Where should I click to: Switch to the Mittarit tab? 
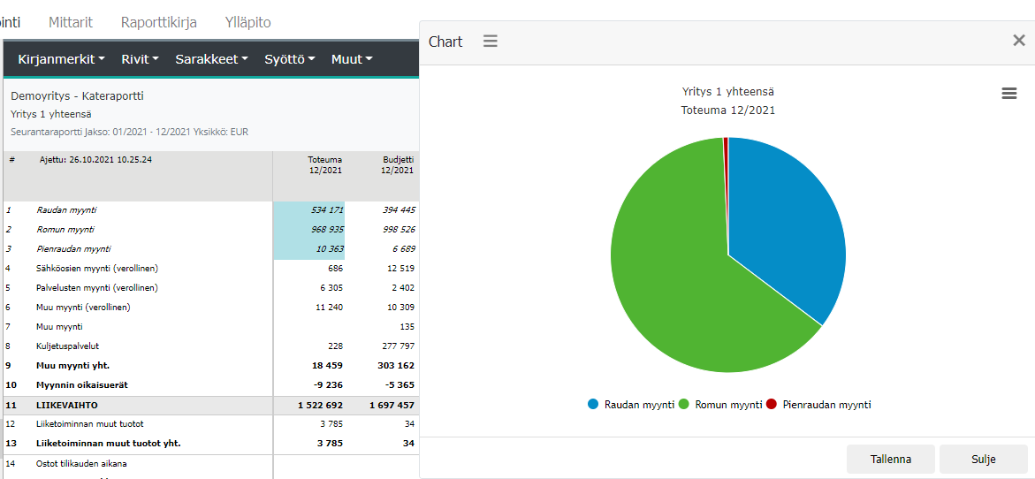71,22
